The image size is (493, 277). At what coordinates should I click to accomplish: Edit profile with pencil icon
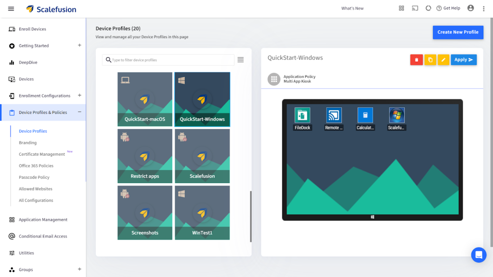443,60
